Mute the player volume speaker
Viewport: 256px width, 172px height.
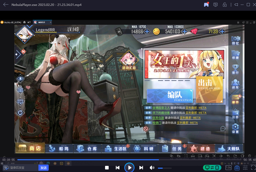tap(152, 168)
